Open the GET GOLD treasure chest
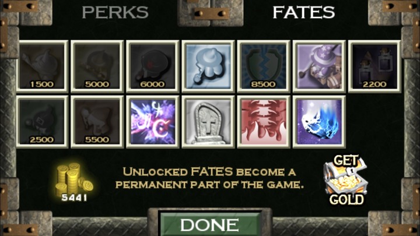Viewport: 420px width, 236px height. pyautogui.click(x=346, y=180)
